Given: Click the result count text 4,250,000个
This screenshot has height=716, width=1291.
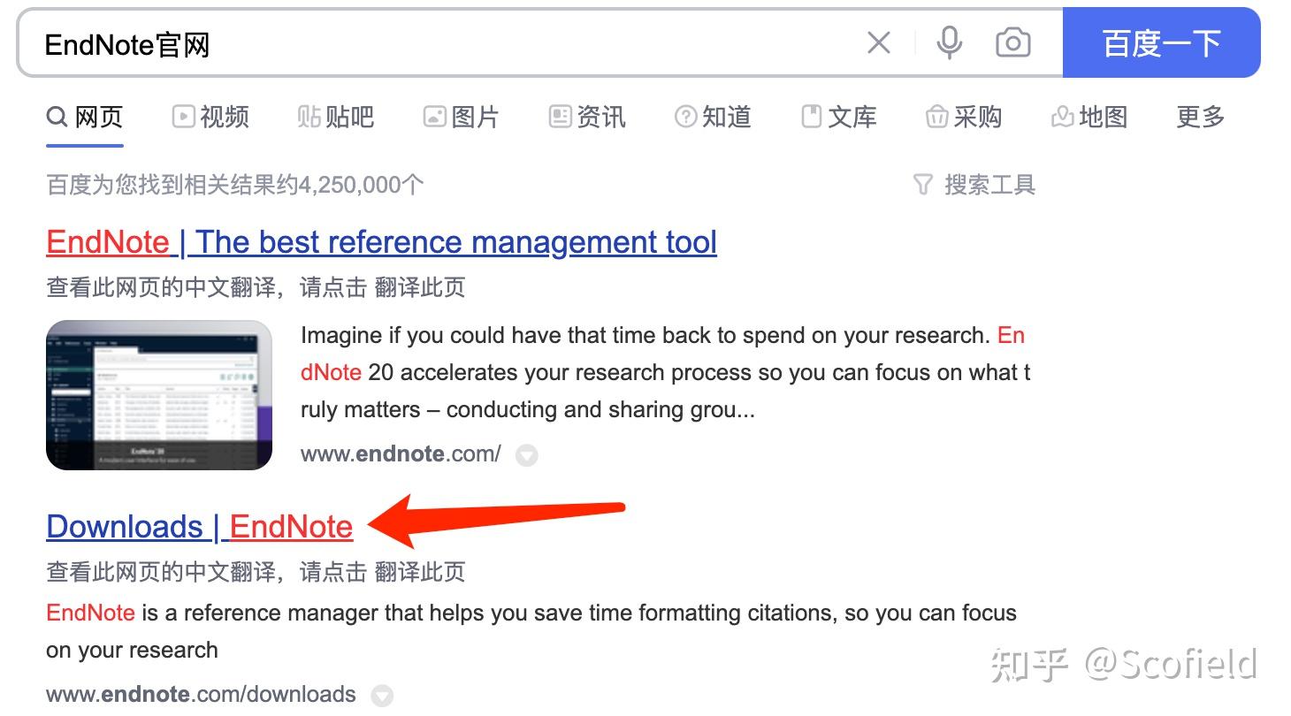Looking at the screenshot, I should tap(362, 185).
